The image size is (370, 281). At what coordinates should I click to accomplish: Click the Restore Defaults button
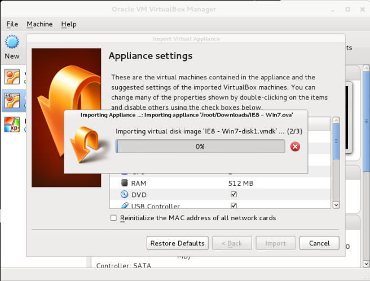178,243
